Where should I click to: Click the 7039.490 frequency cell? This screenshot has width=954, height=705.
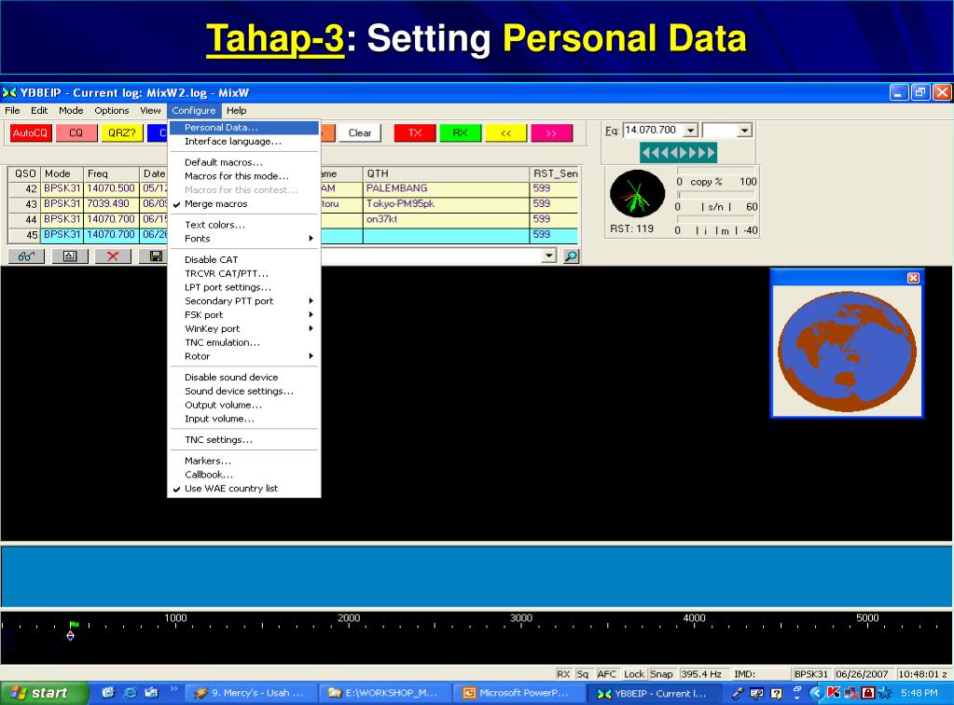pos(111,204)
